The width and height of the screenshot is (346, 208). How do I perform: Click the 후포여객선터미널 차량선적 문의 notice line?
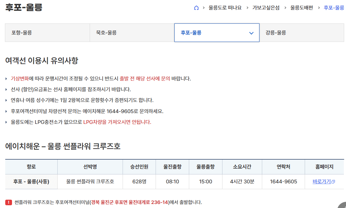87,111
